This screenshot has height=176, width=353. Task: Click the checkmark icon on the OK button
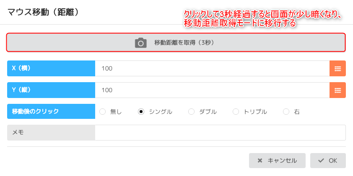[321, 161]
